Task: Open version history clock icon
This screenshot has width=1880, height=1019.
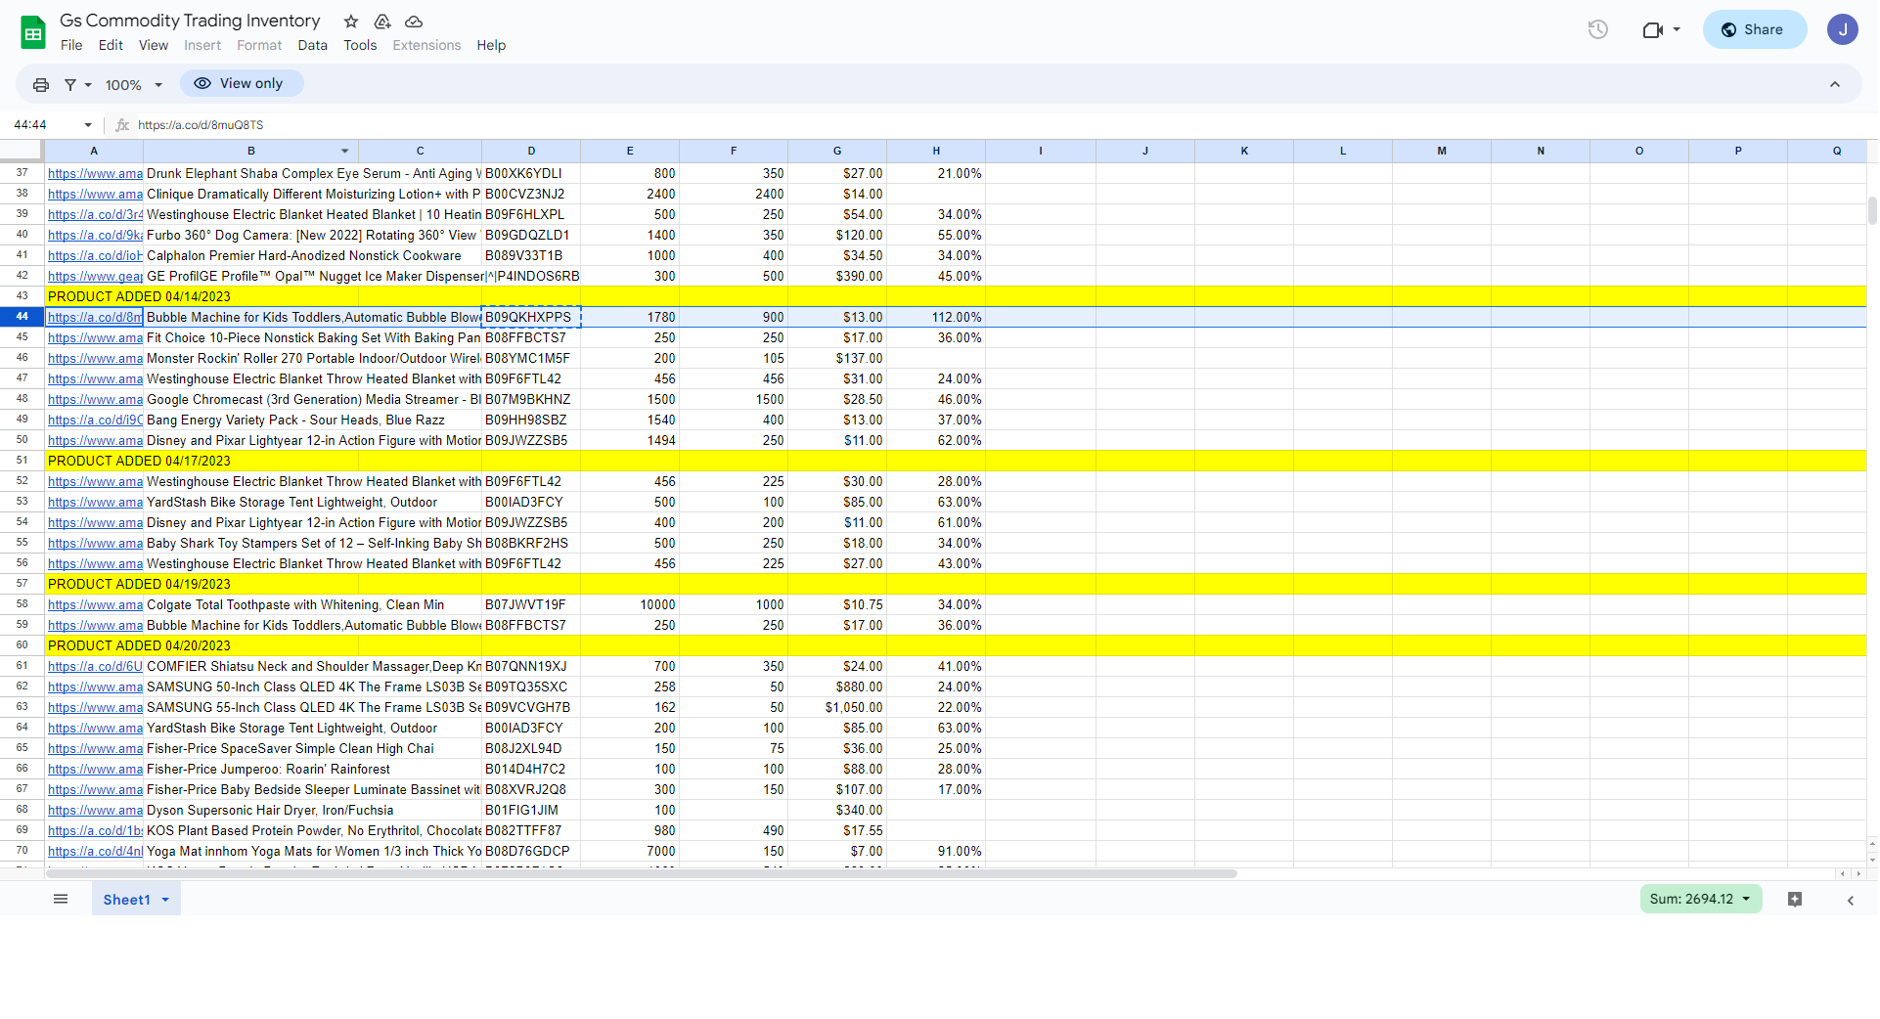Action: pyautogui.click(x=1598, y=29)
